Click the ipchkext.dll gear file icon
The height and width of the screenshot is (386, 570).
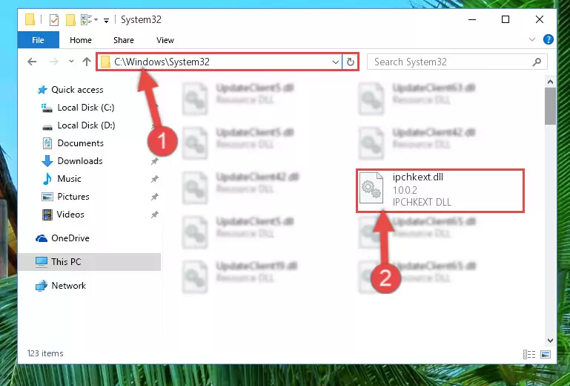coord(371,188)
